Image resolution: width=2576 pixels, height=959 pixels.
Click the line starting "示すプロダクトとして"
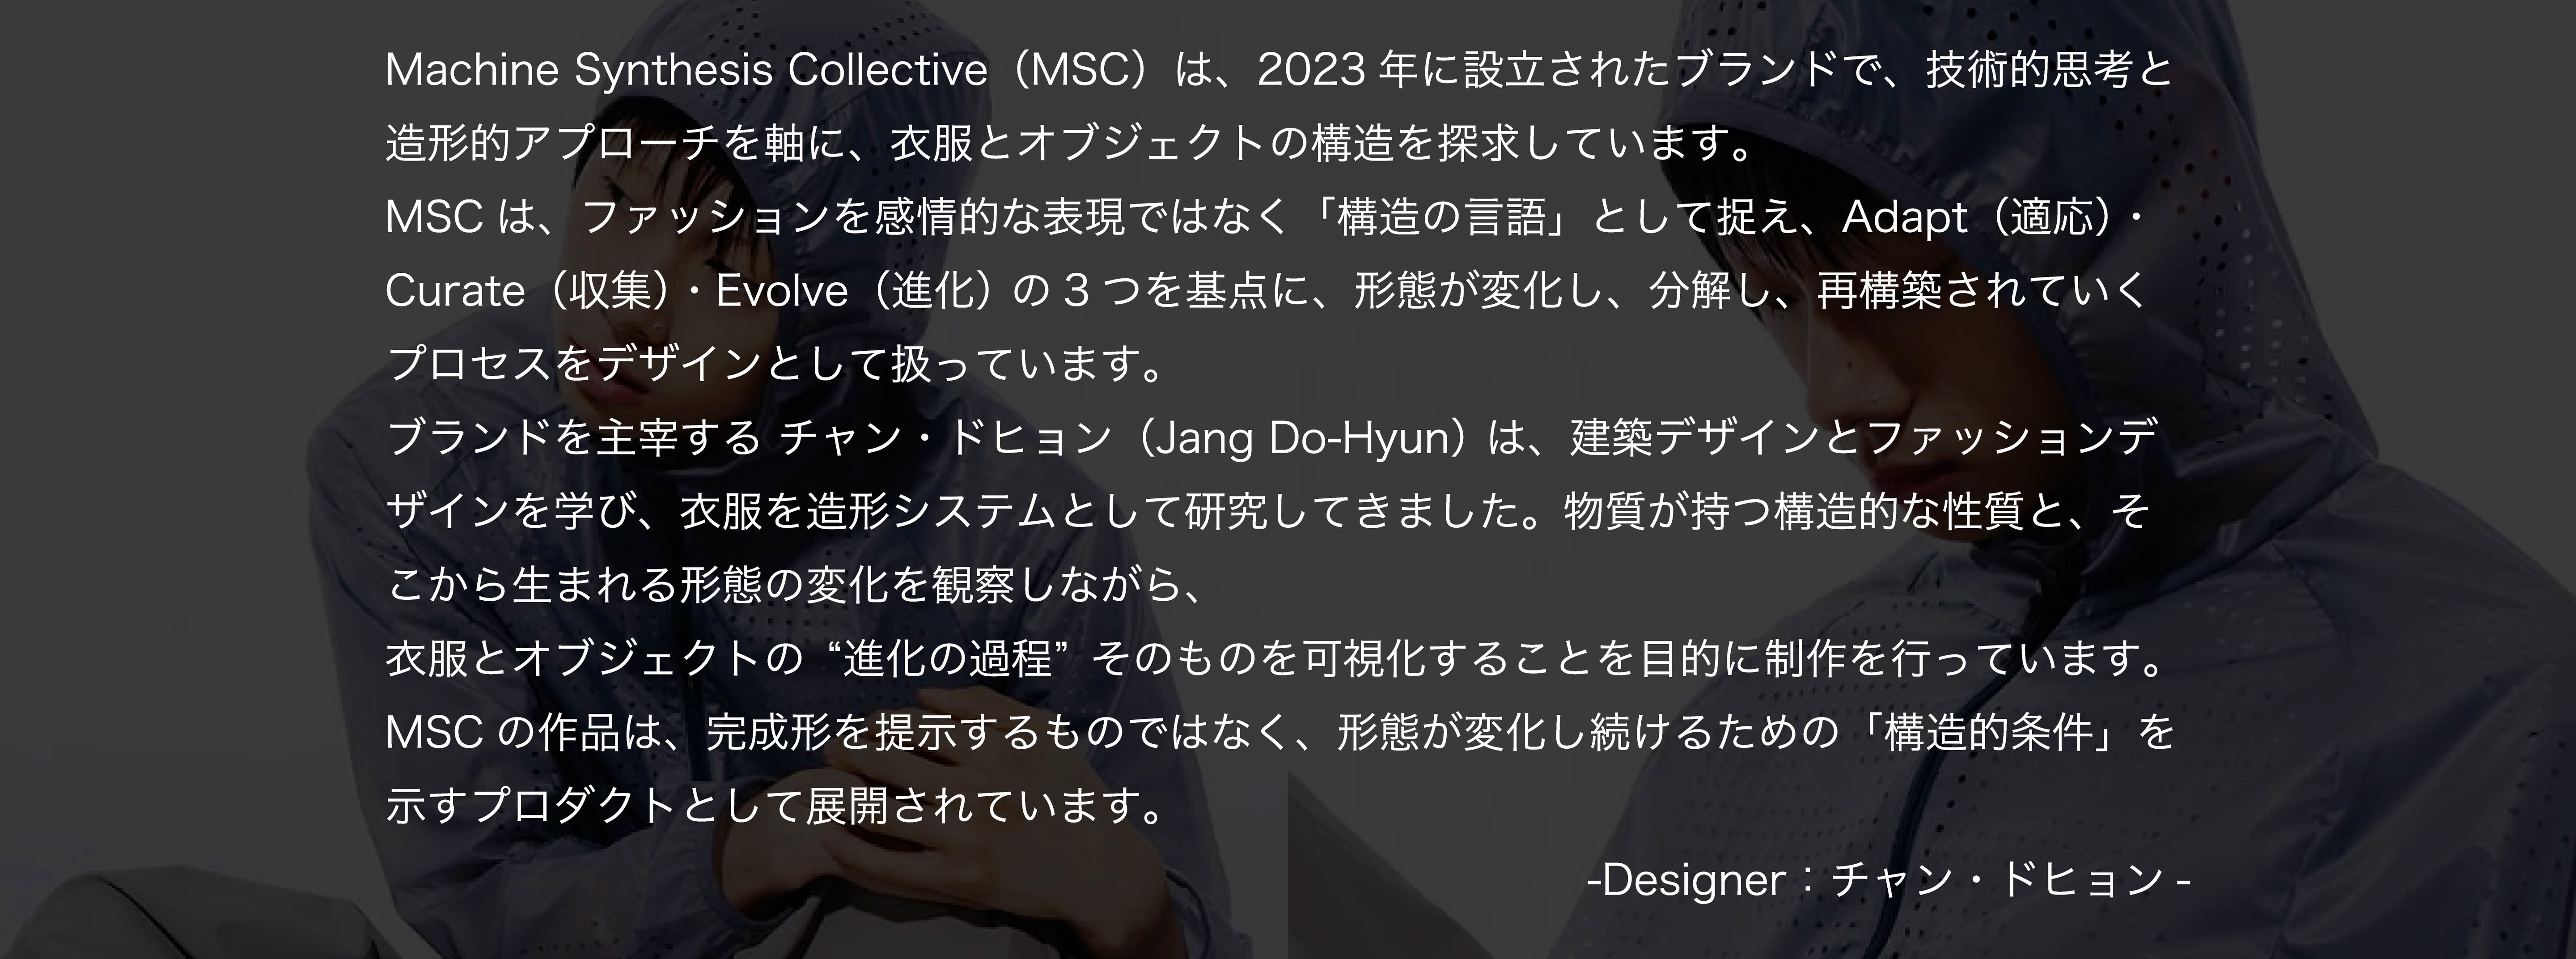point(776,807)
